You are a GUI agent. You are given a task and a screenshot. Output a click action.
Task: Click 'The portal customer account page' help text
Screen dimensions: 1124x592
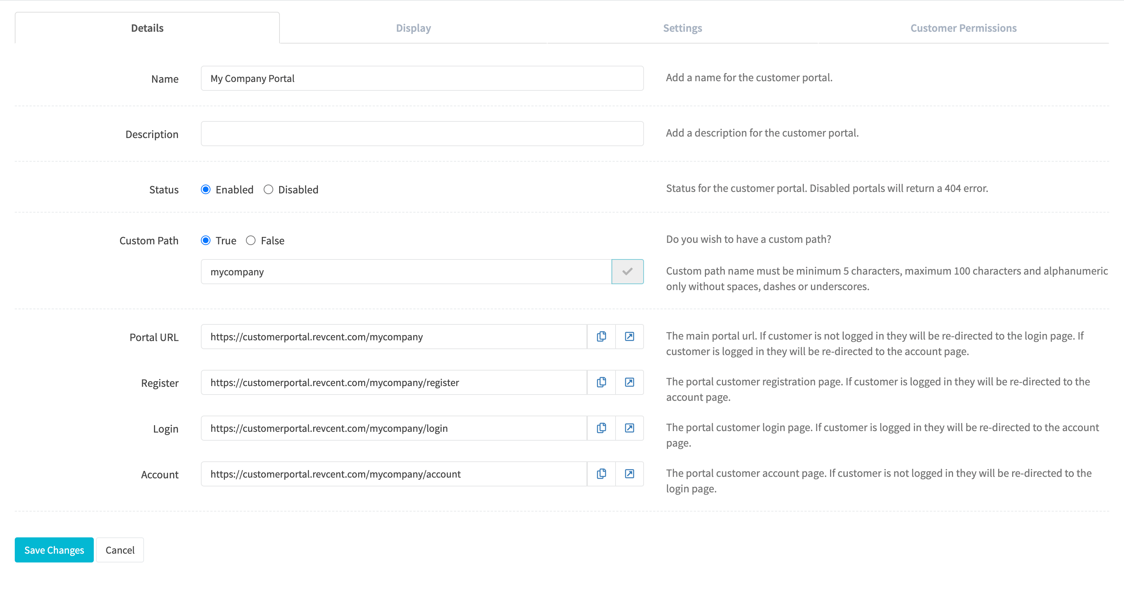pyautogui.click(x=879, y=481)
